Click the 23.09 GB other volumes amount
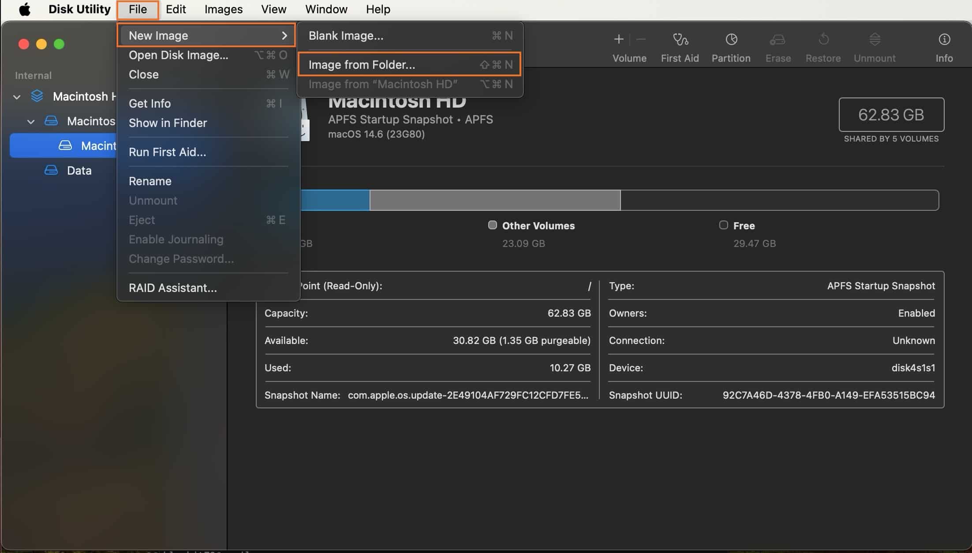Viewport: 972px width, 553px height. [523, 243]
